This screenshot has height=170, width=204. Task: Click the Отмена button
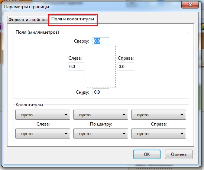179,154
